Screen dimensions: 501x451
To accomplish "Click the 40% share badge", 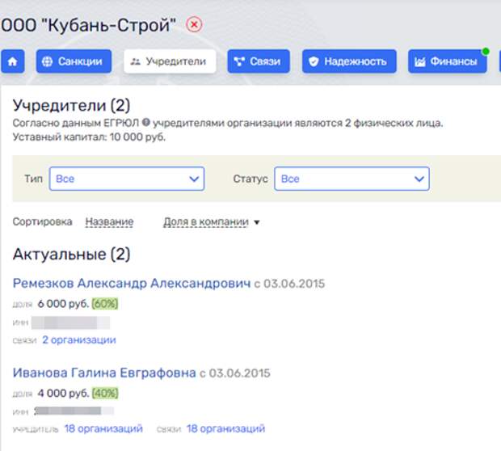I will 105,393.
